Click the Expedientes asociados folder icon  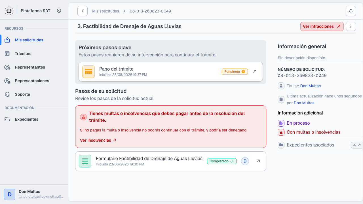tap(281, 145)
